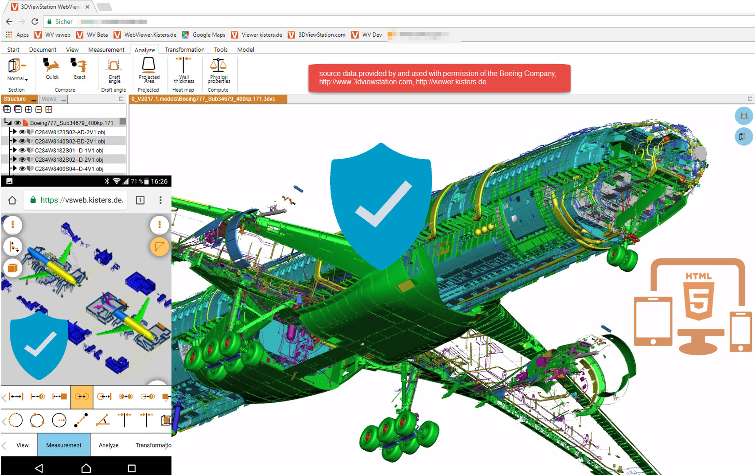
Task: Click the Exact compare caliper icon
Action: [x=79, y=66]
